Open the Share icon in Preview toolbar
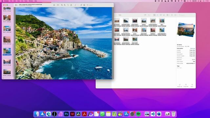 tap(71, 5)
